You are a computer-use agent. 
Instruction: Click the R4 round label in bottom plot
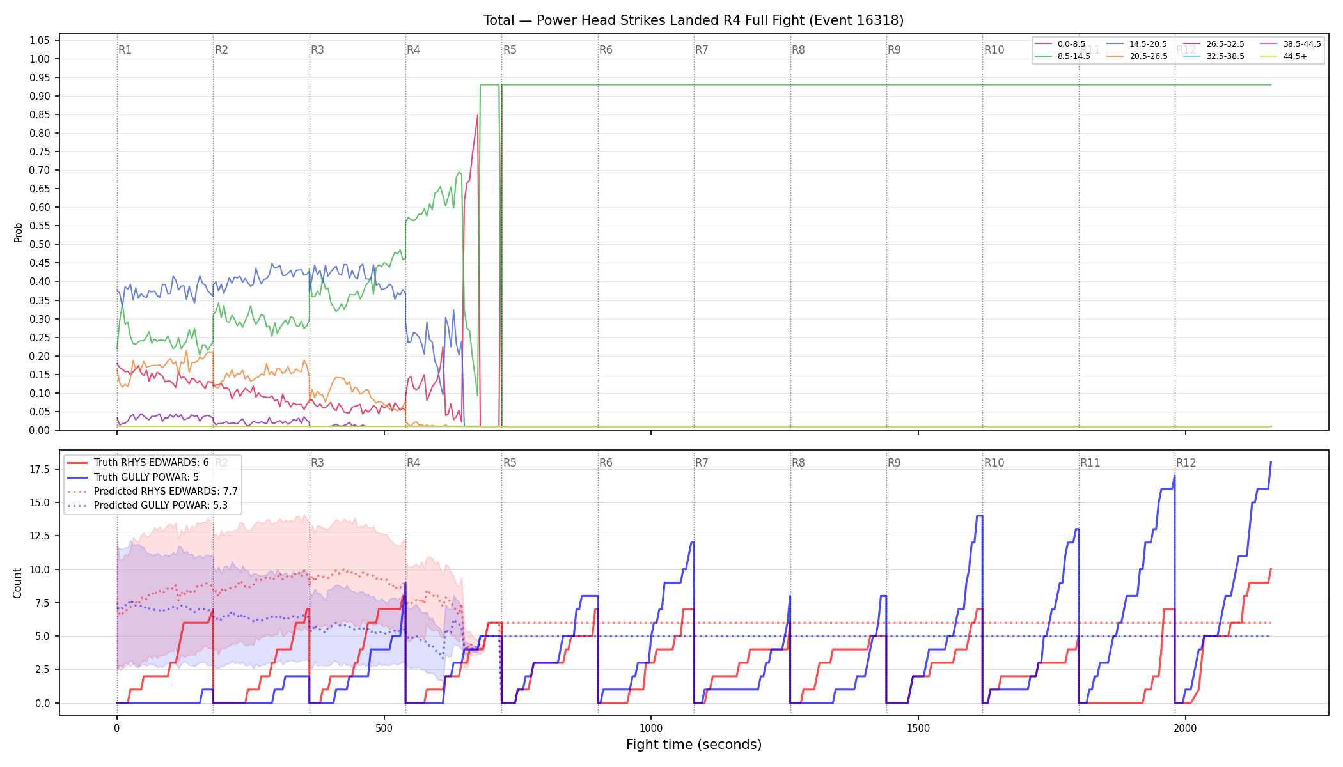pyautogui.click(x=413, y=463)
